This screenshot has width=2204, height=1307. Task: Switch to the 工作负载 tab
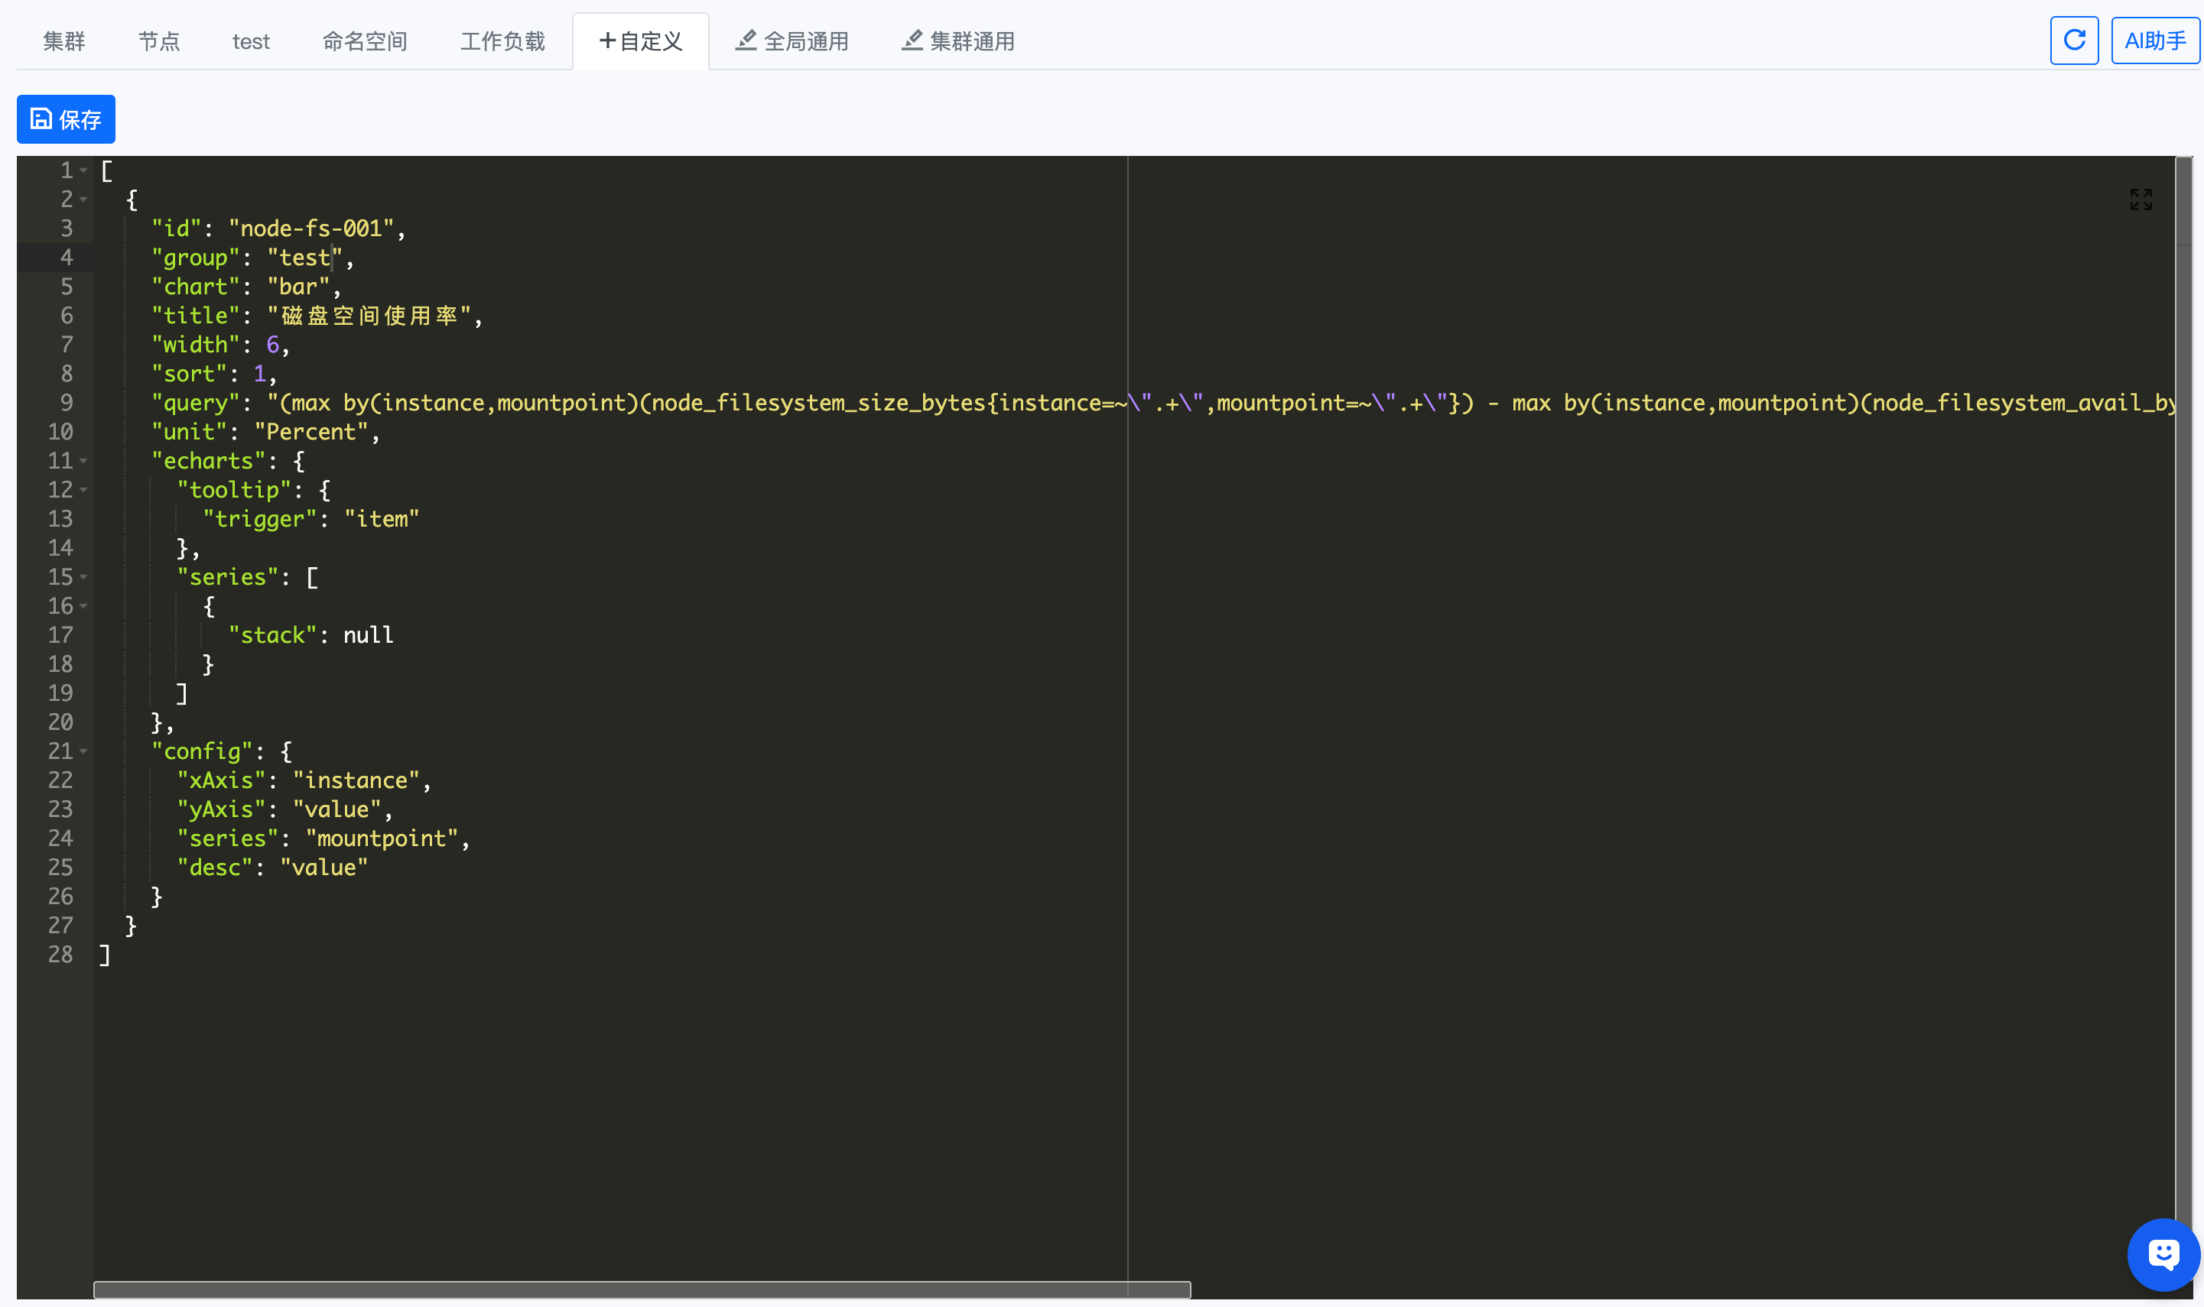(503, 41)
